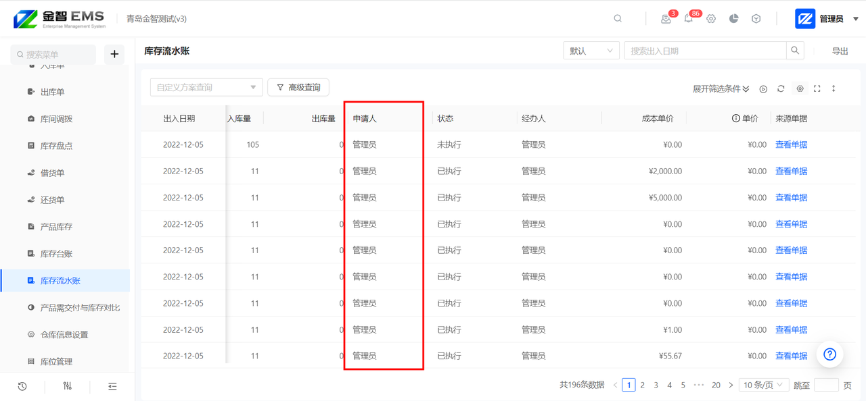Image resolution: width=866 pixels, height=401 pixels.
Task: Click the 搜索出入日期 search field
Action: (x=705, y=51)
